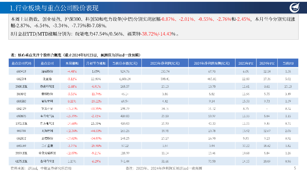This screenshot has height=173, width=307.
Task: Click the '2023年PE' column header
Action: (x=246, y=63)
